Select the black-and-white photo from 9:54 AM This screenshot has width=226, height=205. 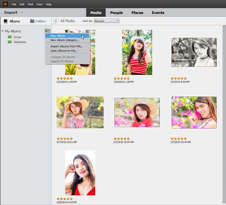tap(194, 52)
